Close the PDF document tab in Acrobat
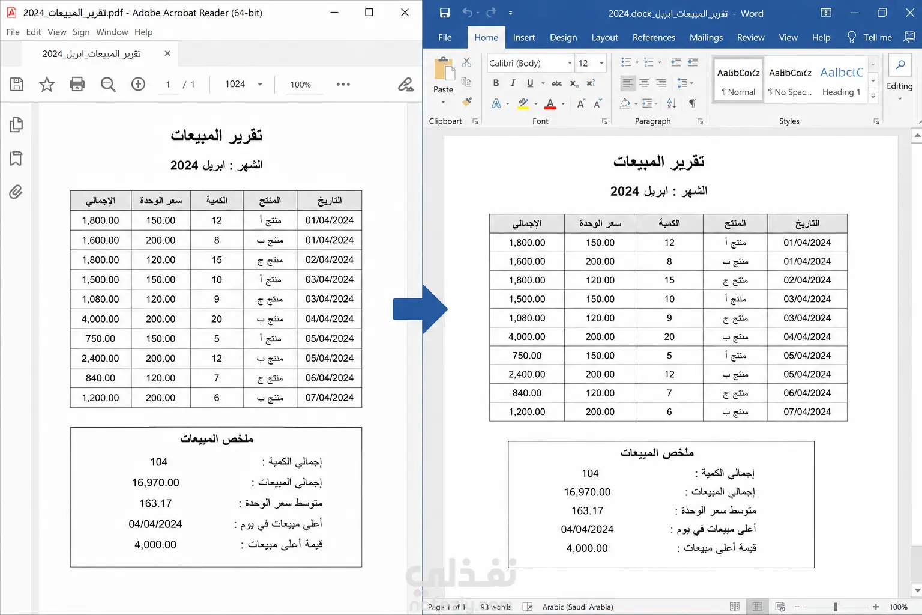Image resolution: width=922 pixels, height=615 pixels. 167,53
